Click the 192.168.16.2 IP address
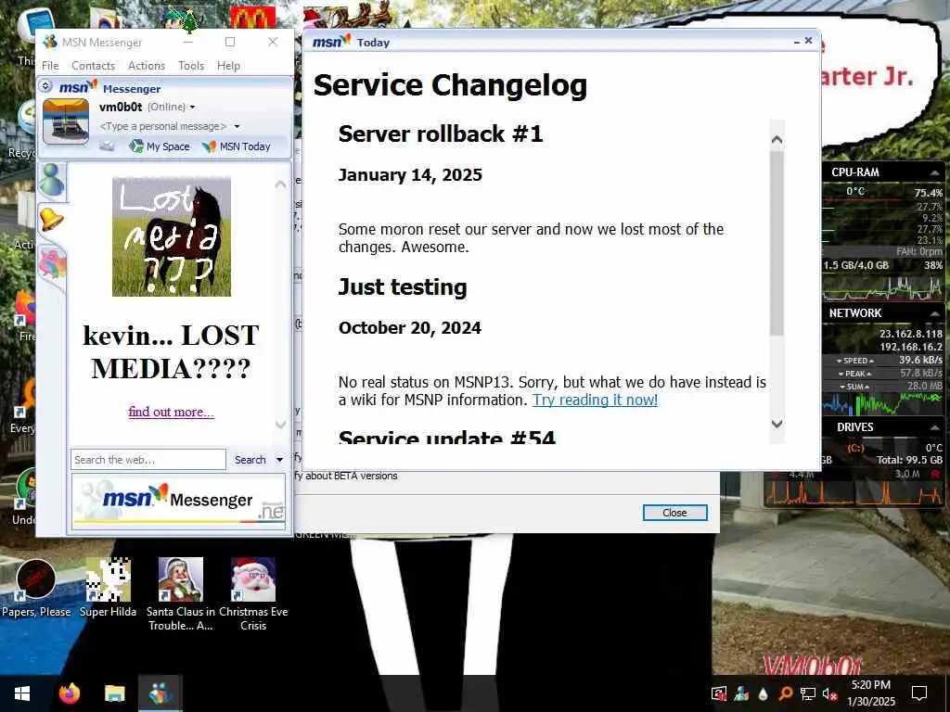Screen dimensions: 950x712 click(911, 347)
